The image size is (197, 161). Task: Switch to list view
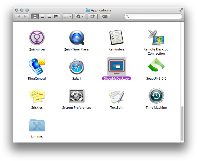pos(42,16)
